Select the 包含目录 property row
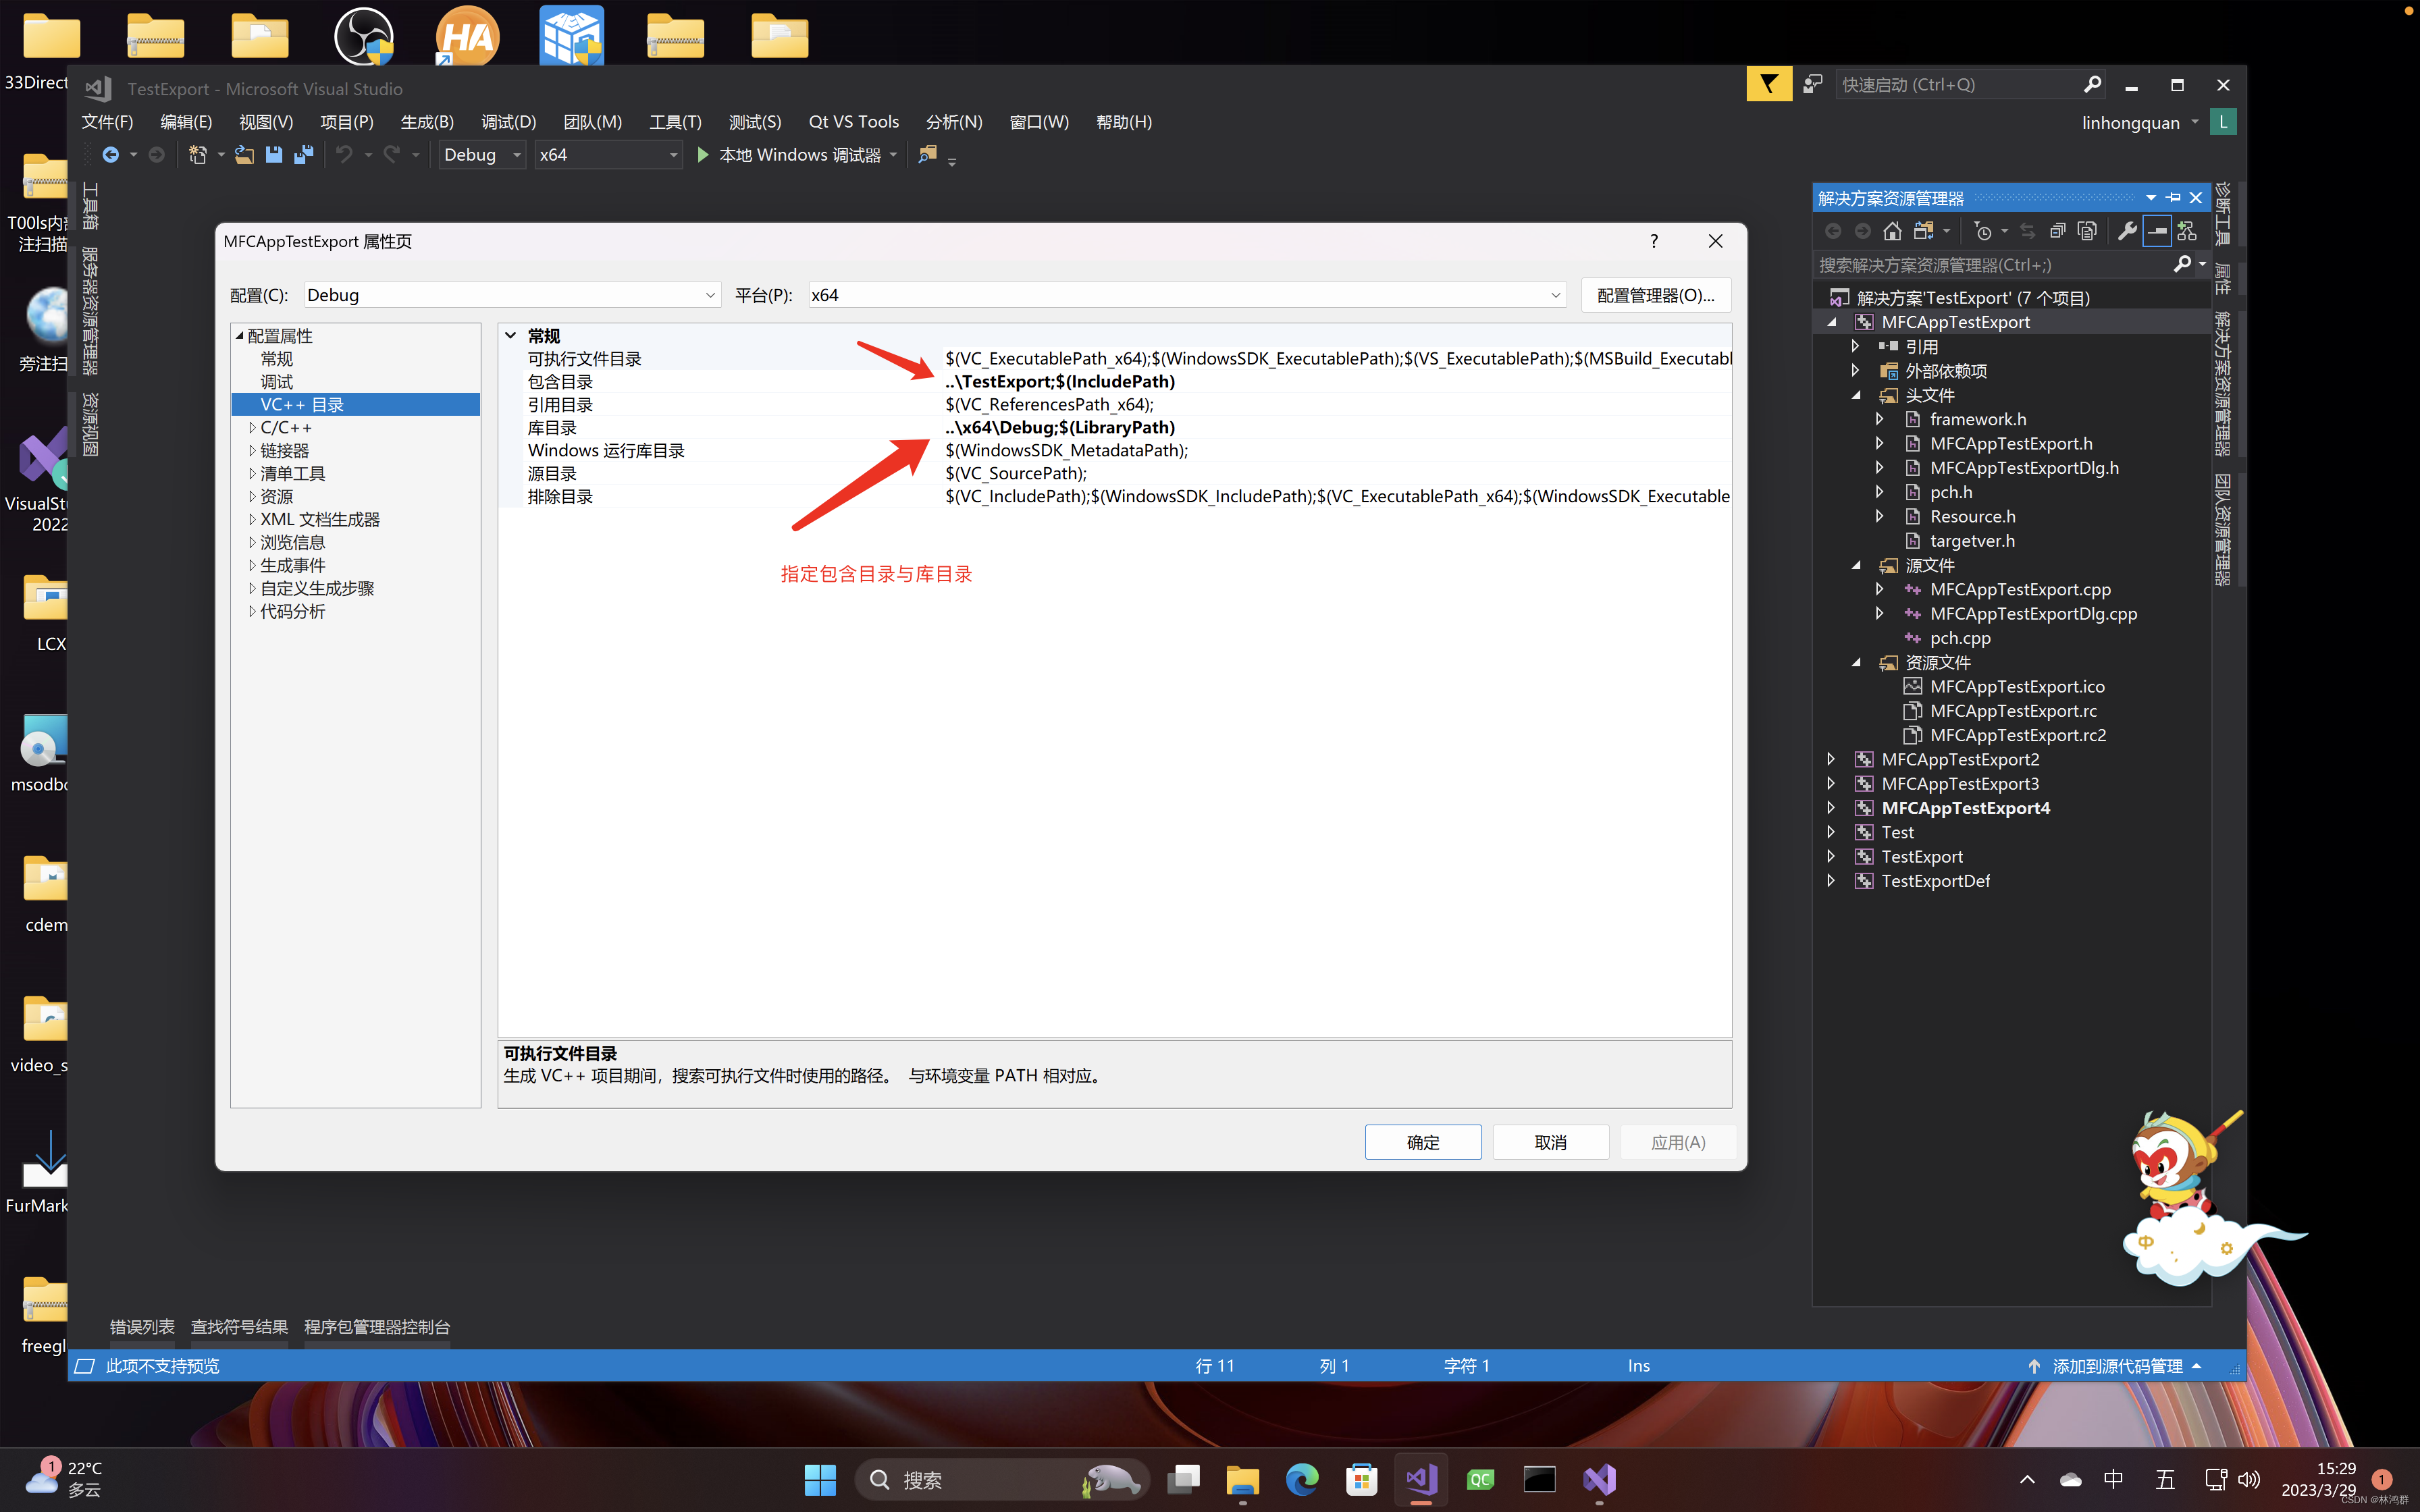 pyautogui.click(x=1114, y=382)
